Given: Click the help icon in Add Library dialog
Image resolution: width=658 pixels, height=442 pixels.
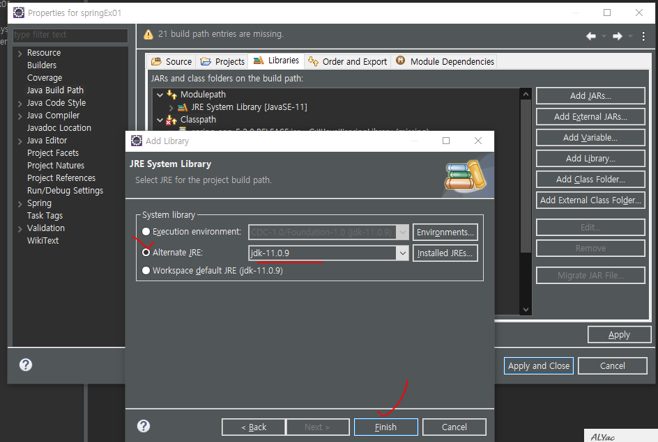Looking at the screenshot, I should click(144, 426).
